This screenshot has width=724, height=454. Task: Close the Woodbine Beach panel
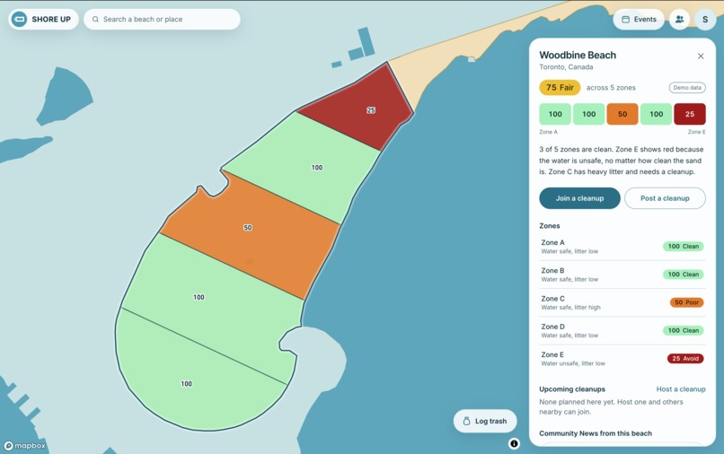(x=701, y=56)
